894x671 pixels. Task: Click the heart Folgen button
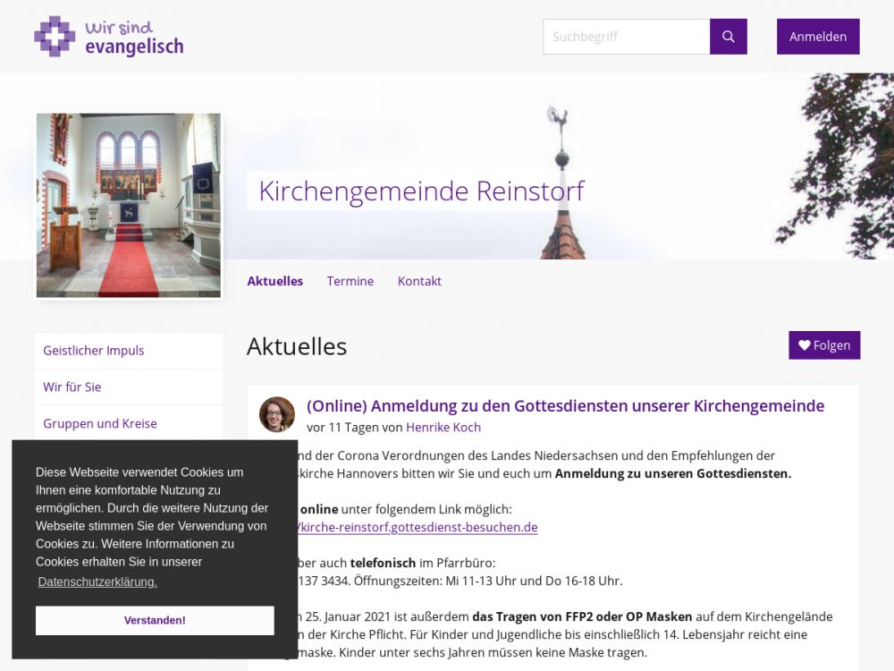coord(823,345)
